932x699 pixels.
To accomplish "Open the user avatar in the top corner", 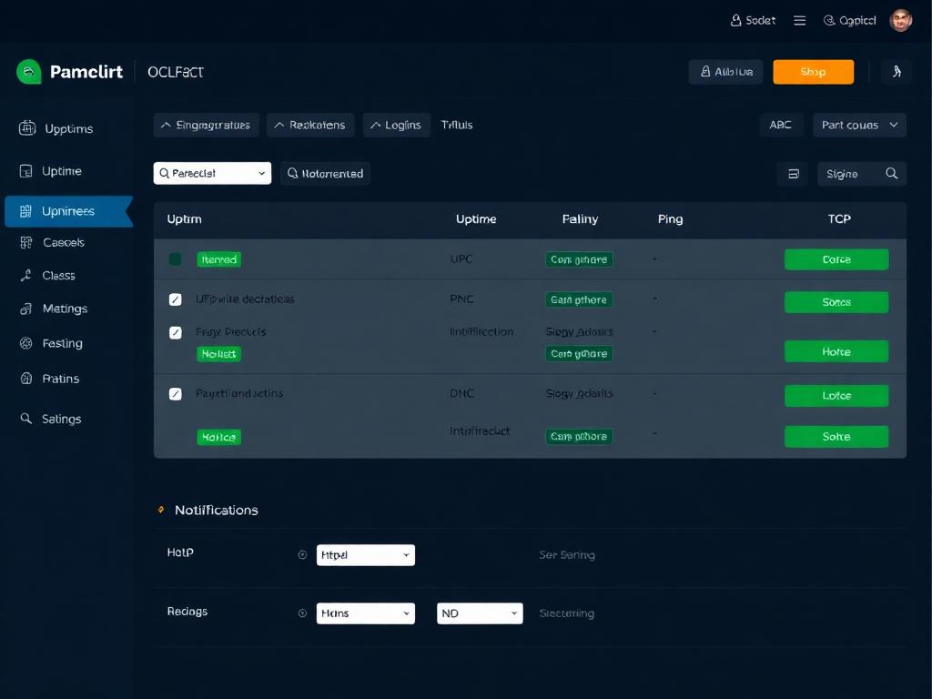I will 899,19.
